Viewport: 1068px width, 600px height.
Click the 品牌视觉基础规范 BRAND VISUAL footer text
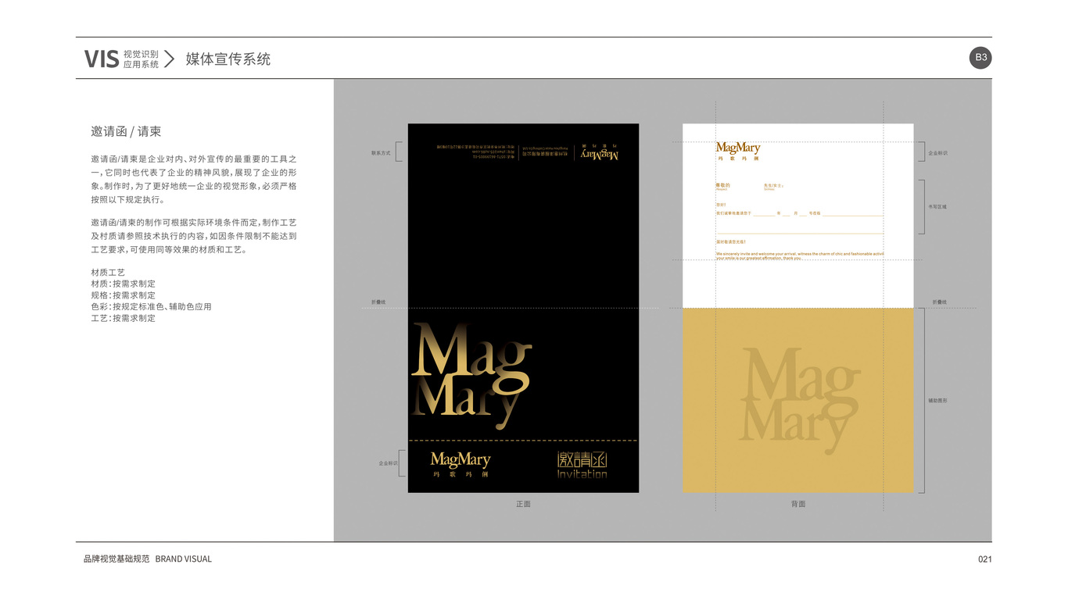[x=148, y=559]
